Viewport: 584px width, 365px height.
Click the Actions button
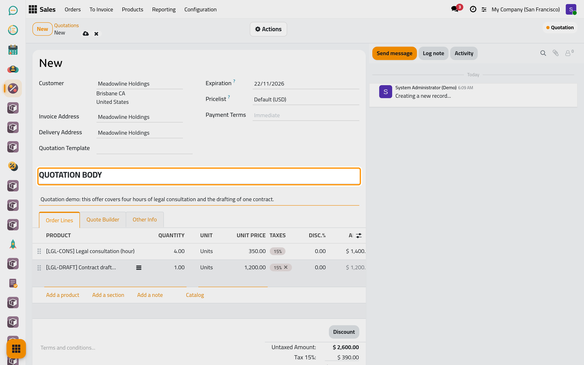268,29
